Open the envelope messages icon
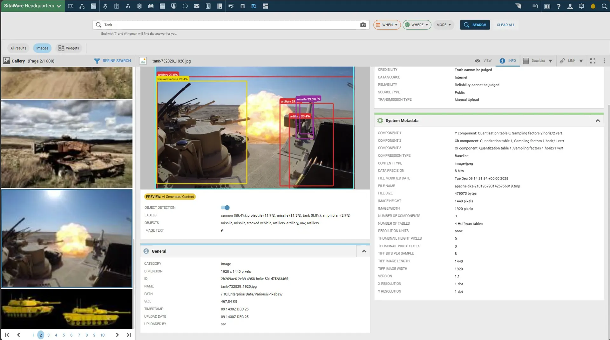The width and height of the screenshot is (610, 340). pyautogui.click(x=197, y=6)
